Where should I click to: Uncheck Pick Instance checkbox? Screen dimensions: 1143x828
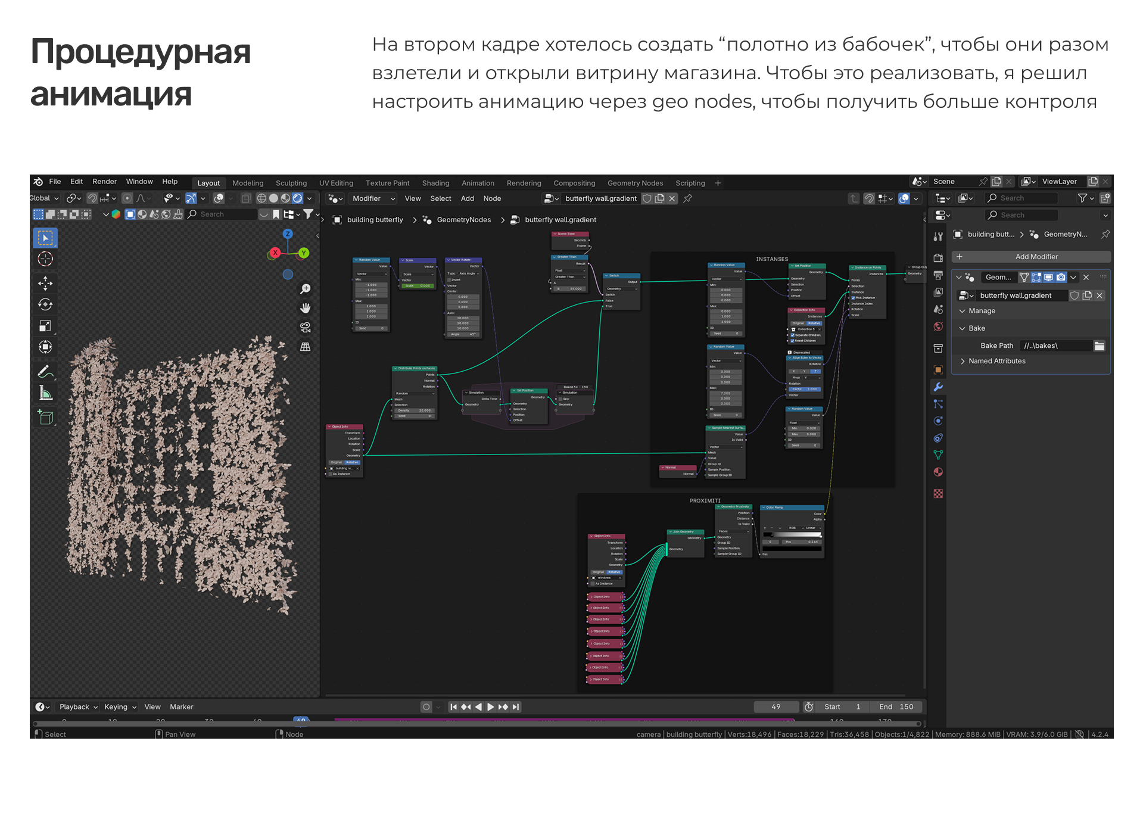point(854,298)
